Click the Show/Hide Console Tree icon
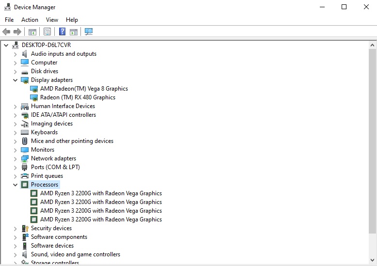Screen dimensions: 377x266 click(32, 32)
